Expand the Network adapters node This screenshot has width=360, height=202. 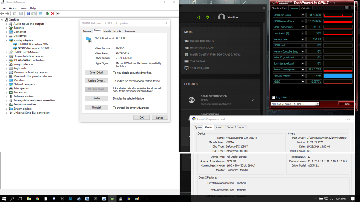tap(6, 84)
